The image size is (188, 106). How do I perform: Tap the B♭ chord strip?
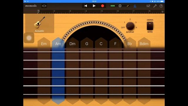pos(130,71)
